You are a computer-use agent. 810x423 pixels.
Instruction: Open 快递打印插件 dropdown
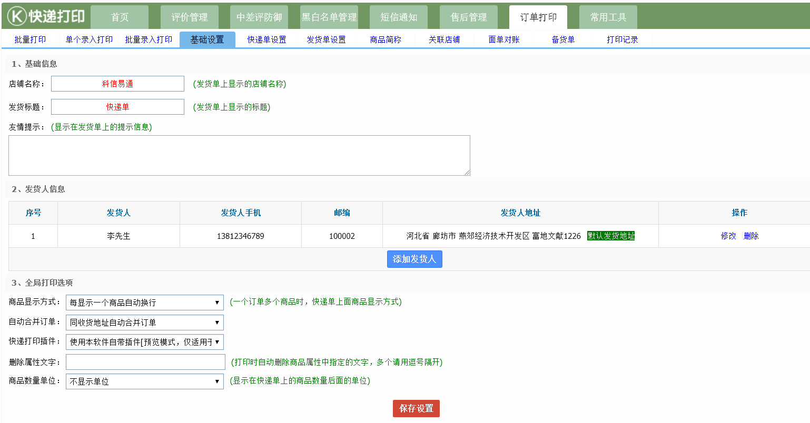coord(145,342)
